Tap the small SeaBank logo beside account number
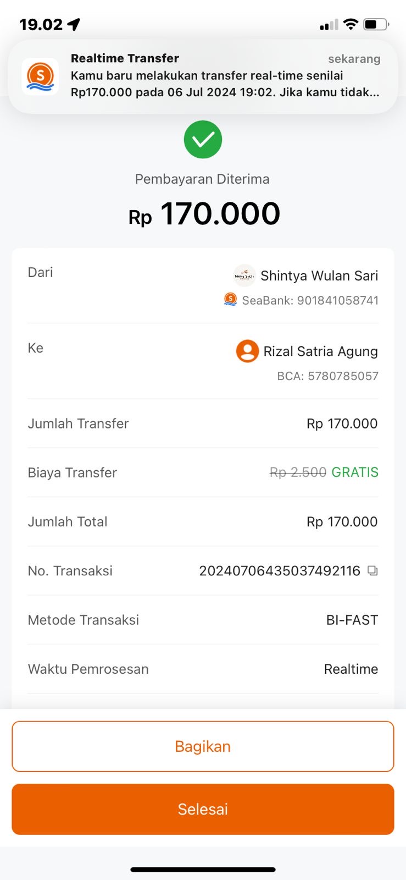This screenshot has height=880, width=406. [231, 300]
